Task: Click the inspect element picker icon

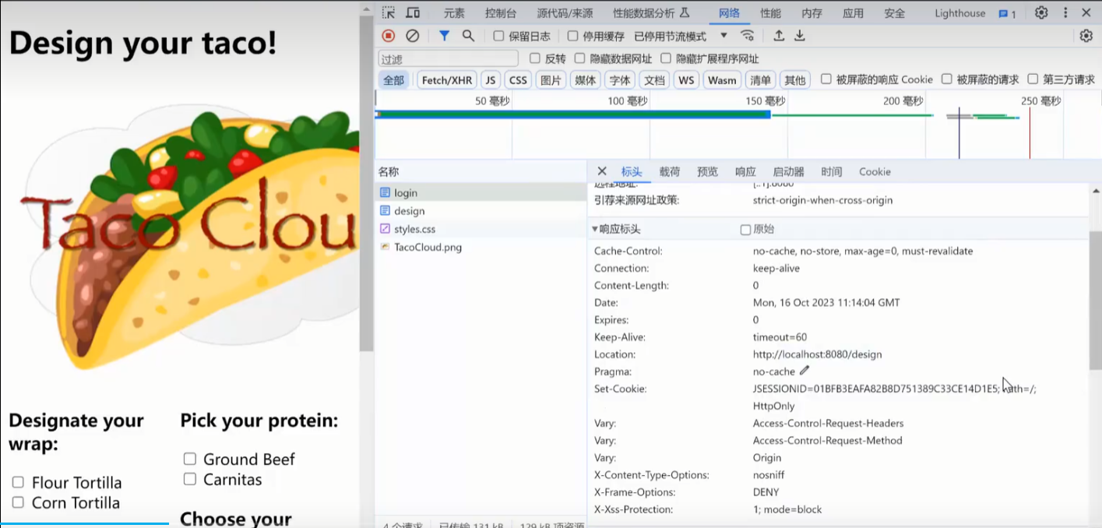Action: 389,12
